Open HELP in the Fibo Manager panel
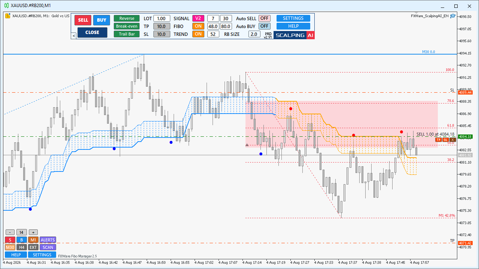 tap(16, 255)
